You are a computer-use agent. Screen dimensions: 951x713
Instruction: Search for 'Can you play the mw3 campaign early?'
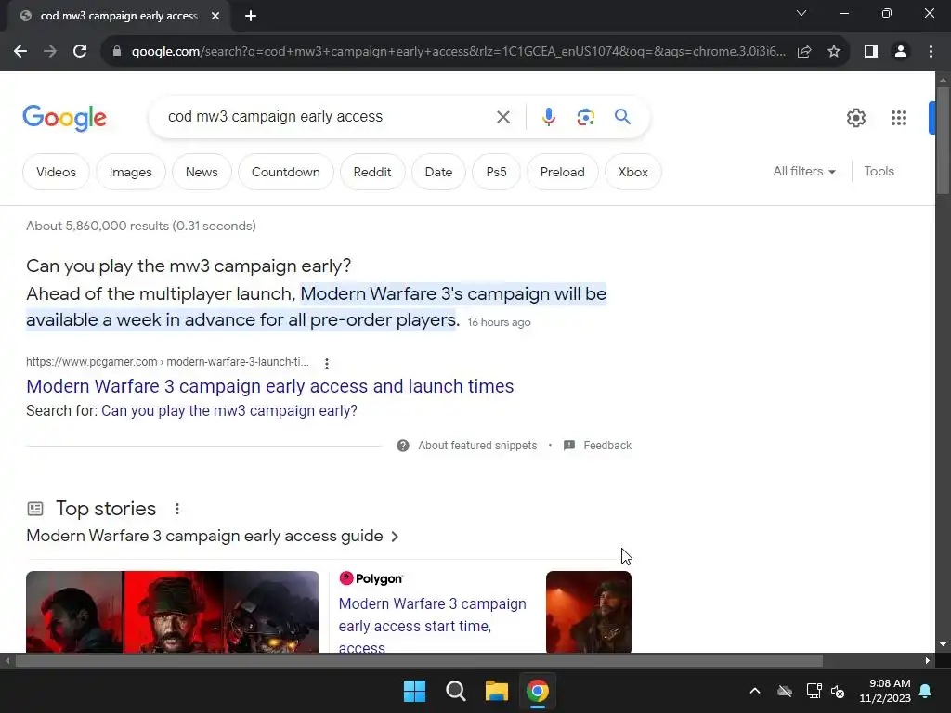pyautogui.click(x=229, y=411)
